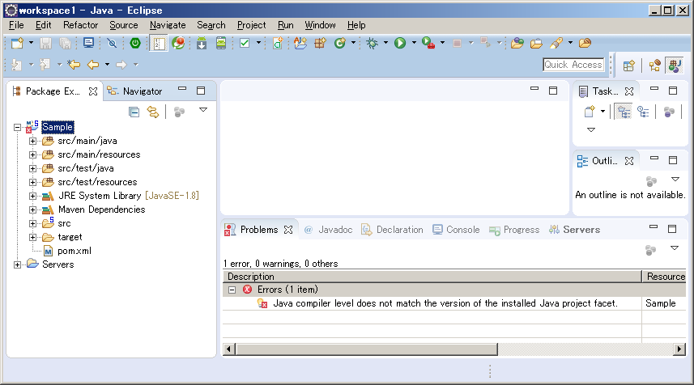Open the Refactor menu

(x=80, y=25)
